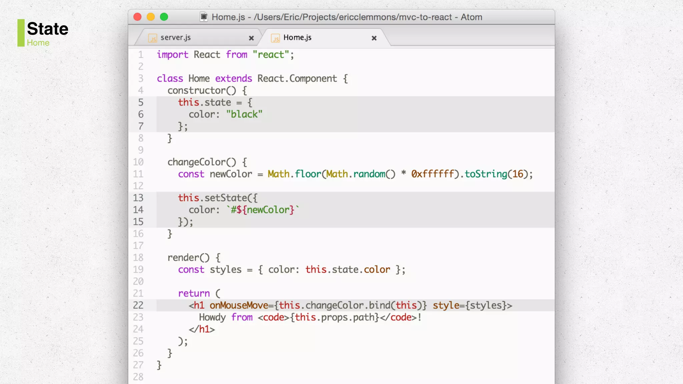Click 'React.Component' on line 3

tap(297, 79)
